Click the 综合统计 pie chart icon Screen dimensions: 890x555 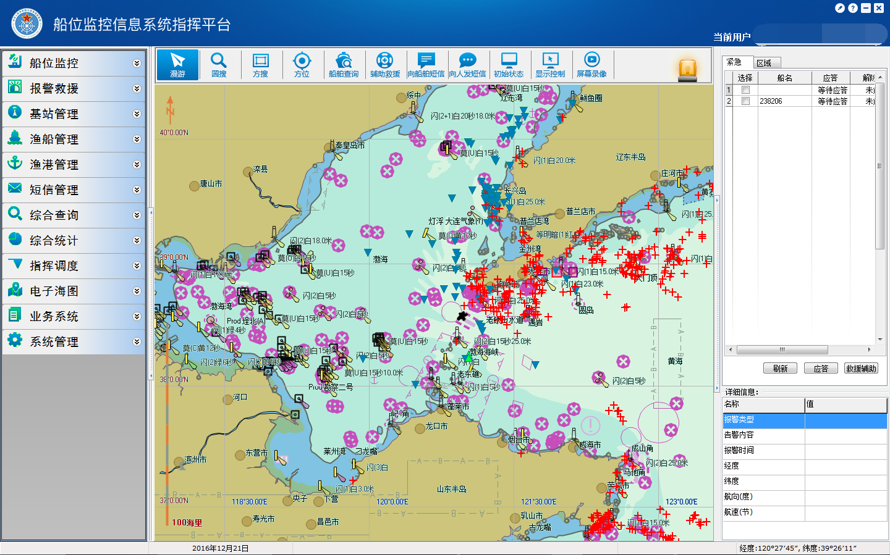pyautogui.click(x=15, y=239)
